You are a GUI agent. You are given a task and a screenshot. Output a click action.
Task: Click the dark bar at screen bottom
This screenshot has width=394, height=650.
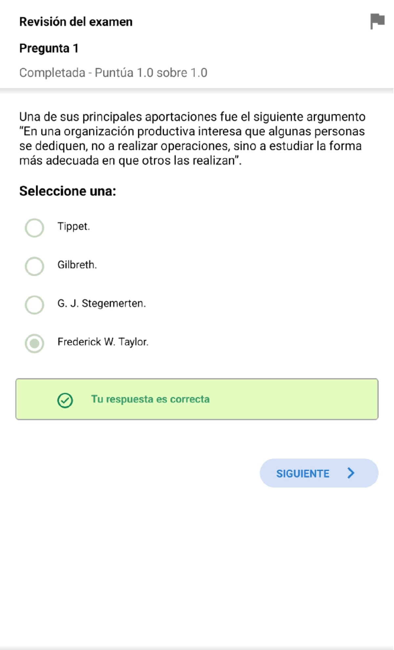(197, 647)
